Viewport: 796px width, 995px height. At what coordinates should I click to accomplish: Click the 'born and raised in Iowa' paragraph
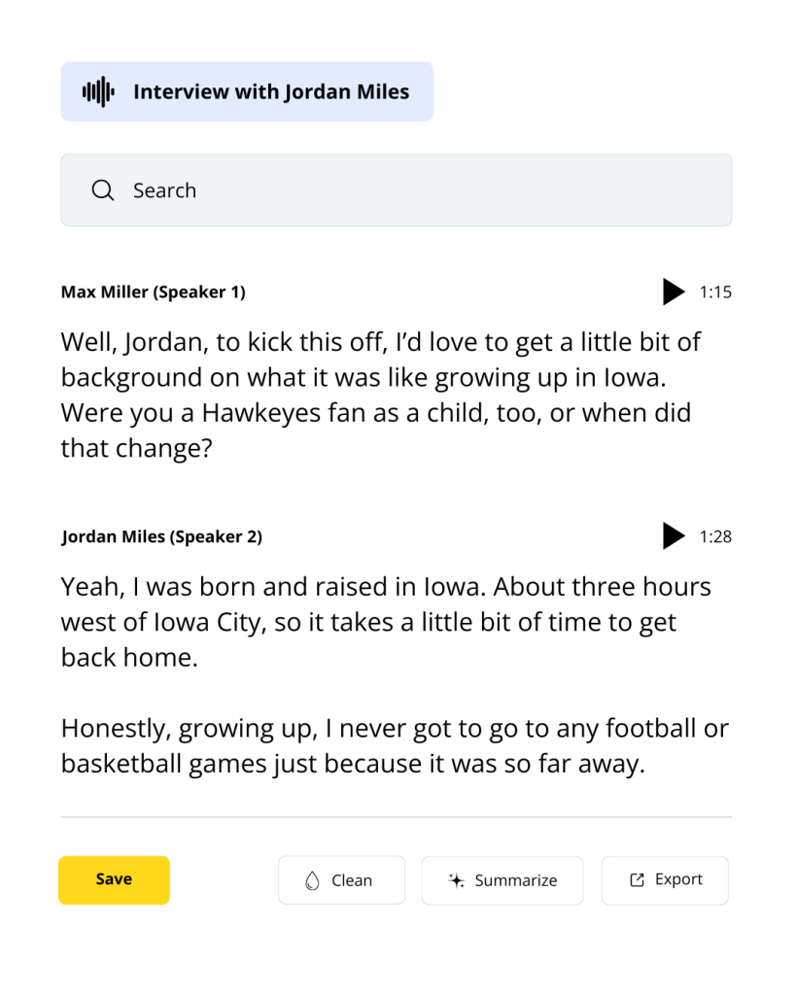386,622
